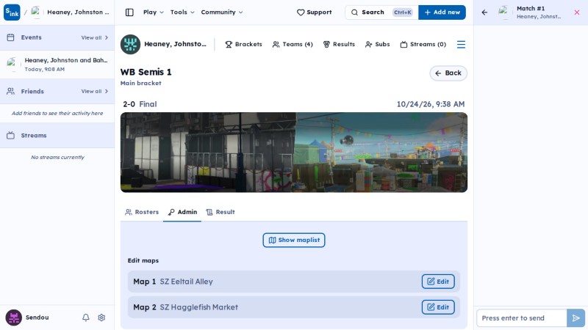Click the send message arrow button
588x330 pixels.
coord(576,318)
